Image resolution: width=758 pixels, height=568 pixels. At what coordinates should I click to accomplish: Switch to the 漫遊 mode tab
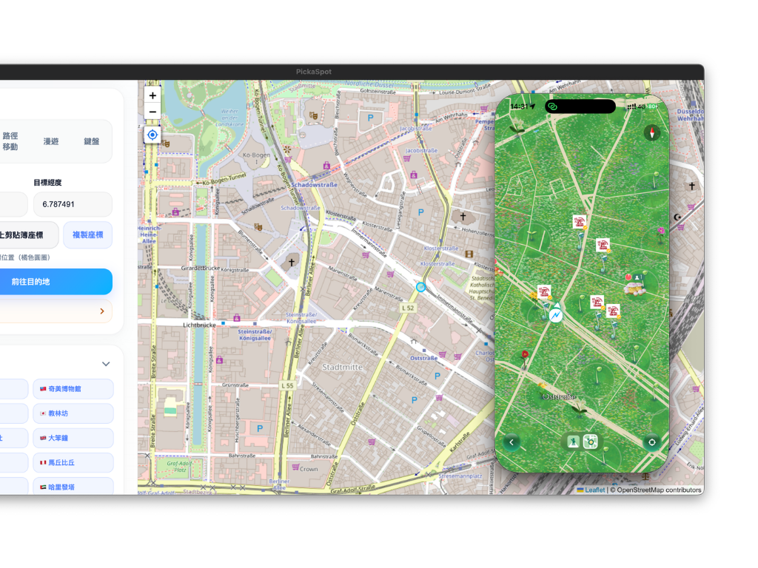(51, 141)
